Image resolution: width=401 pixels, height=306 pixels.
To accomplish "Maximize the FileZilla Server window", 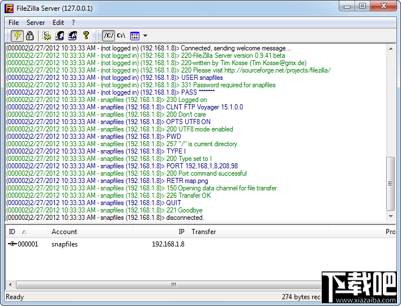I will click(362, 6).
